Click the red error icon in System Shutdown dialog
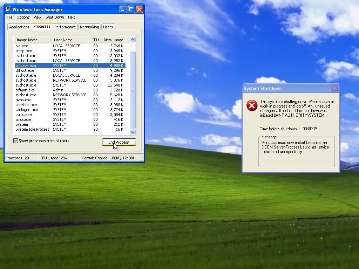The image size is (359, 269). 252,105
